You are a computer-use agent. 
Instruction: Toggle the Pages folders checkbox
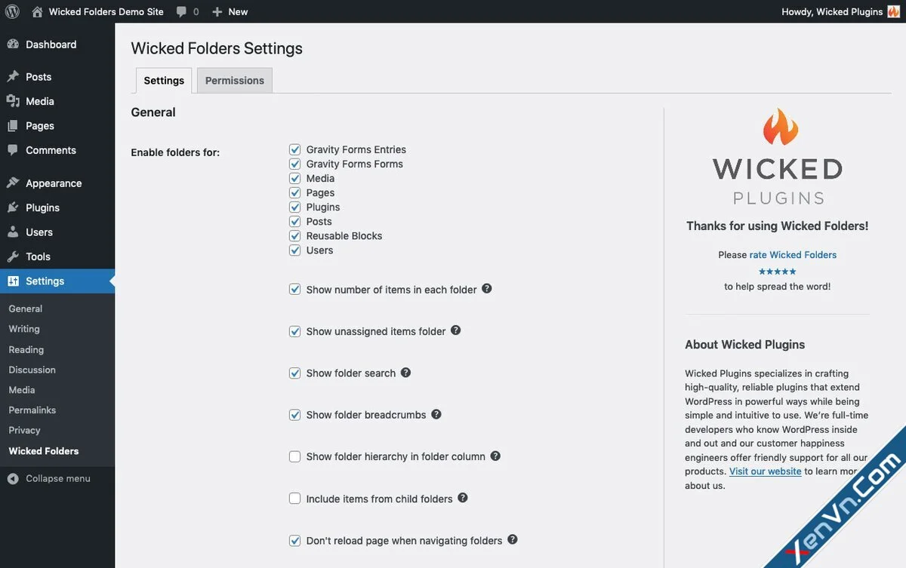[x=295, y=192]
